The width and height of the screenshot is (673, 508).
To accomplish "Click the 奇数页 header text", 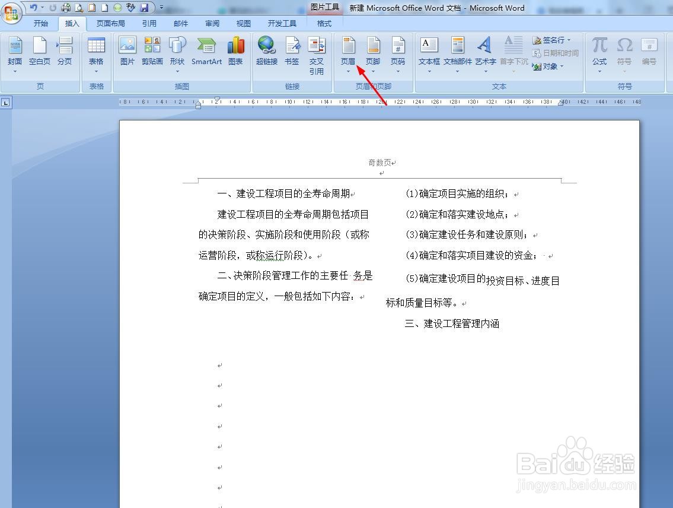I will (x=380, y=163).
